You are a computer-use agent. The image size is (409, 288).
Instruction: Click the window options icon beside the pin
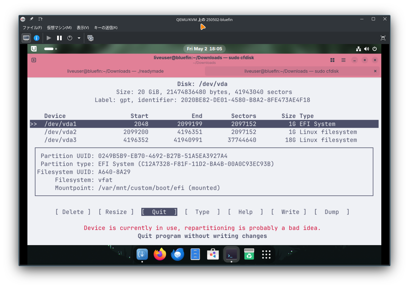coord(40,19)
